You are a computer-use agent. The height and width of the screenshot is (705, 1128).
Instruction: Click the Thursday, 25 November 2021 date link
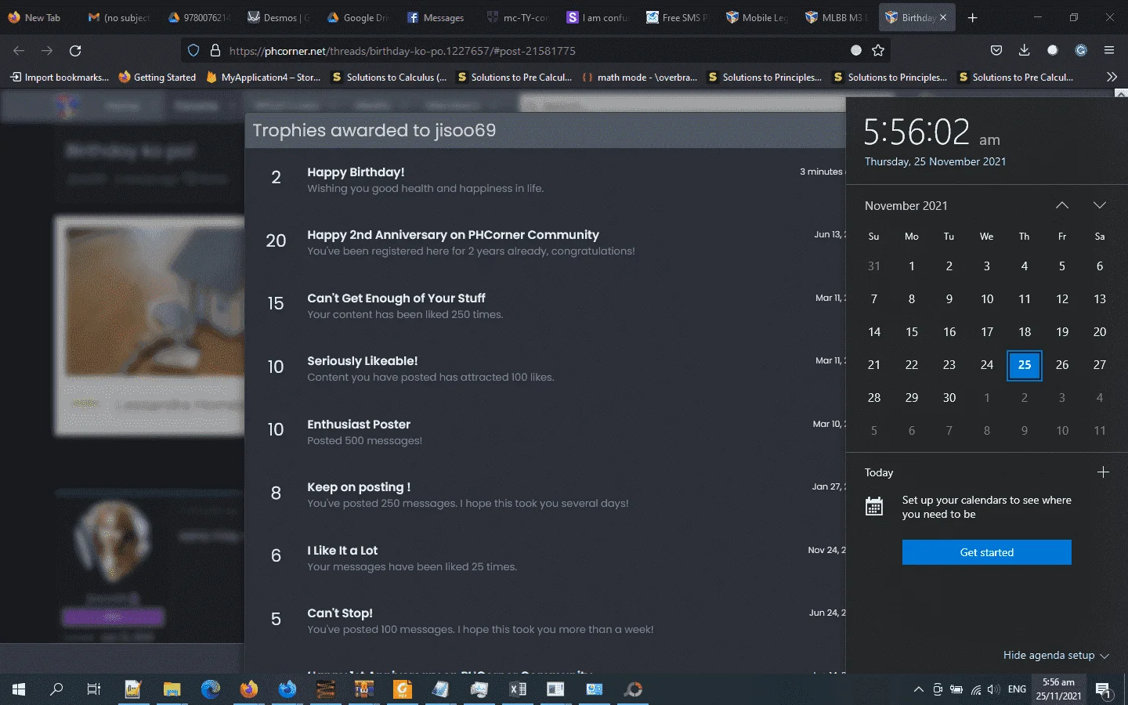935,161
